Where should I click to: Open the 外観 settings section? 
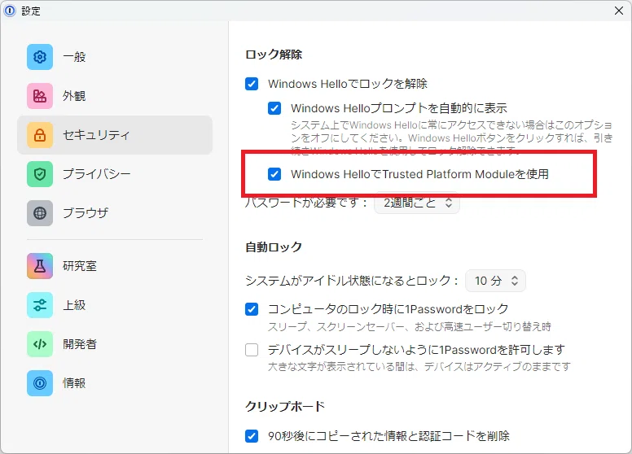(x=115, y=96)
